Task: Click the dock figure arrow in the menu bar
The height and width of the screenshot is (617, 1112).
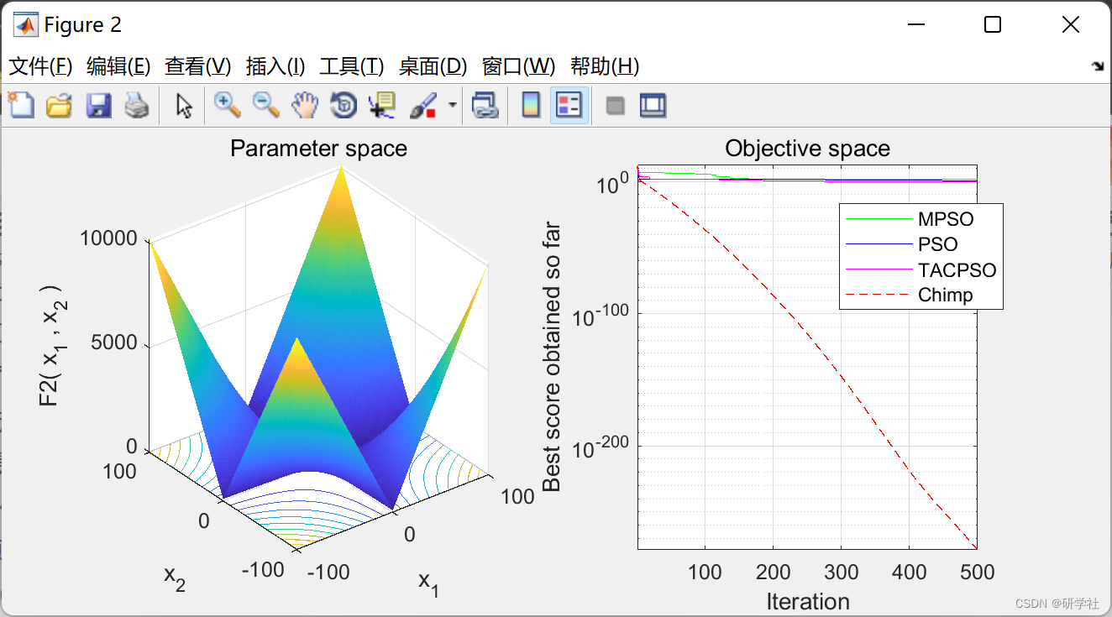Action: 1097,66
